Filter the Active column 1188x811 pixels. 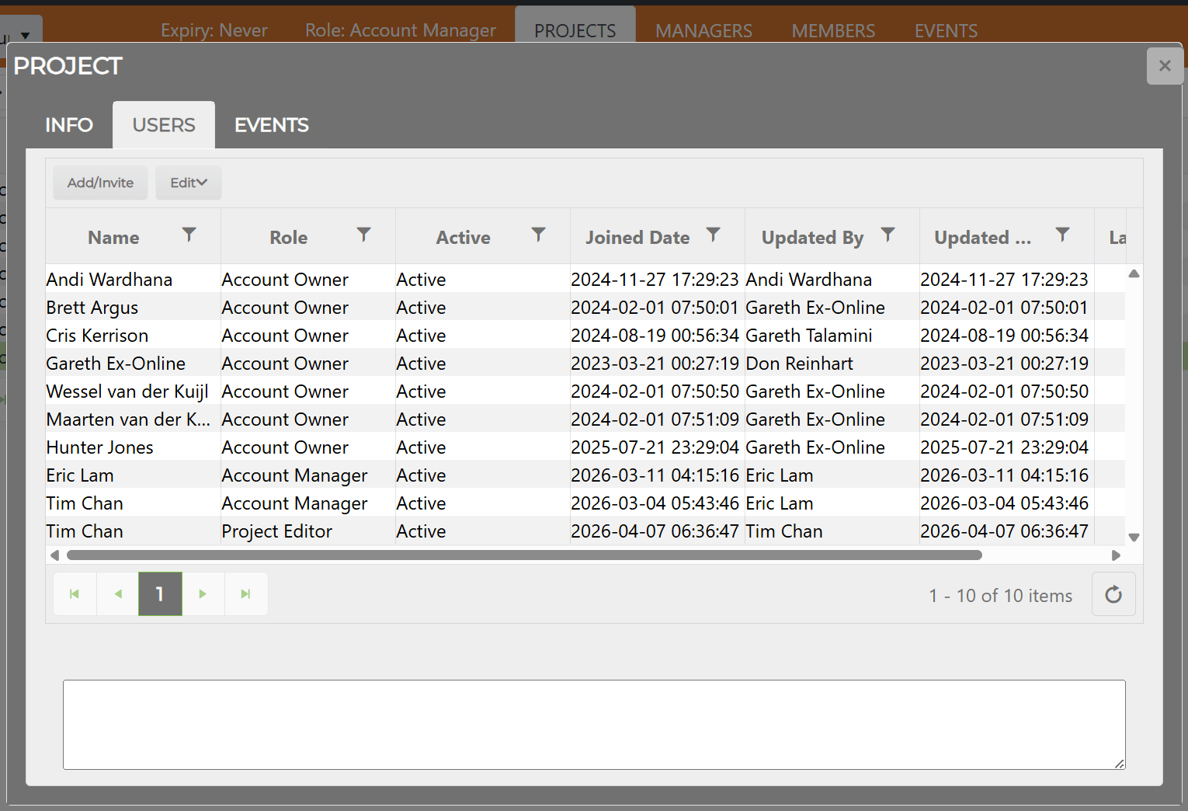tap(538, 235)
